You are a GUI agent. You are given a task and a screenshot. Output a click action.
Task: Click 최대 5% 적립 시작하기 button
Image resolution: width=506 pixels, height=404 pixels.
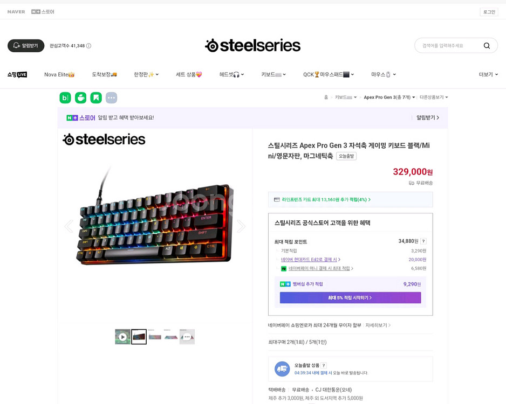350,298
